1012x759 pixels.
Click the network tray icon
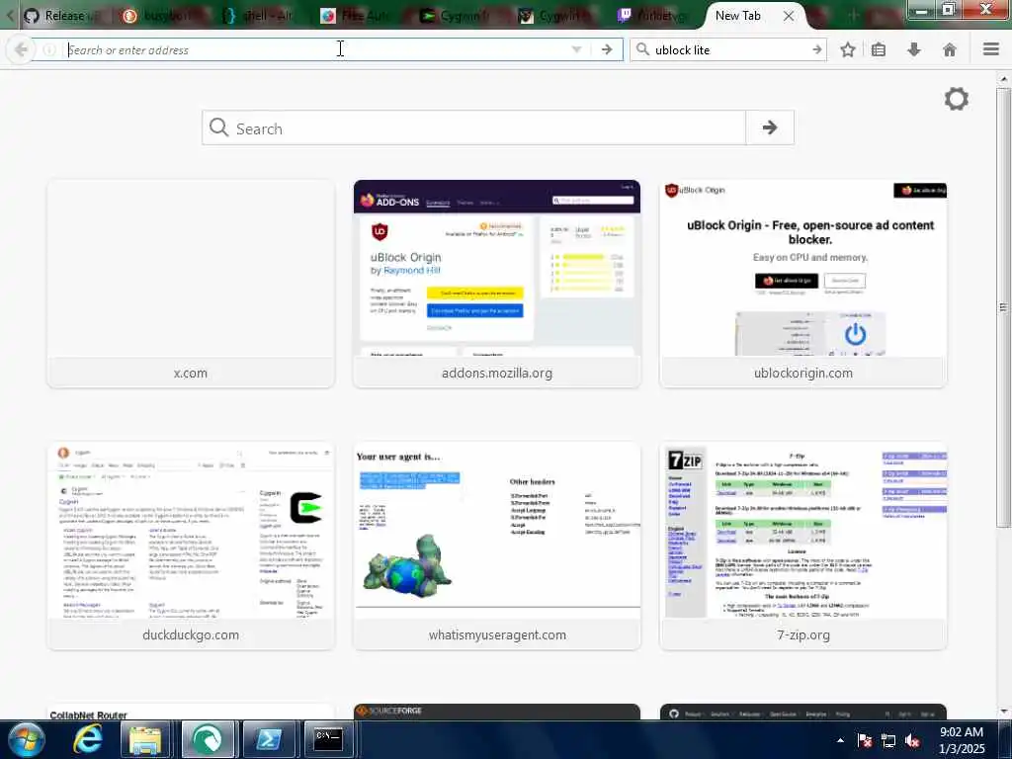click(888, 740)
